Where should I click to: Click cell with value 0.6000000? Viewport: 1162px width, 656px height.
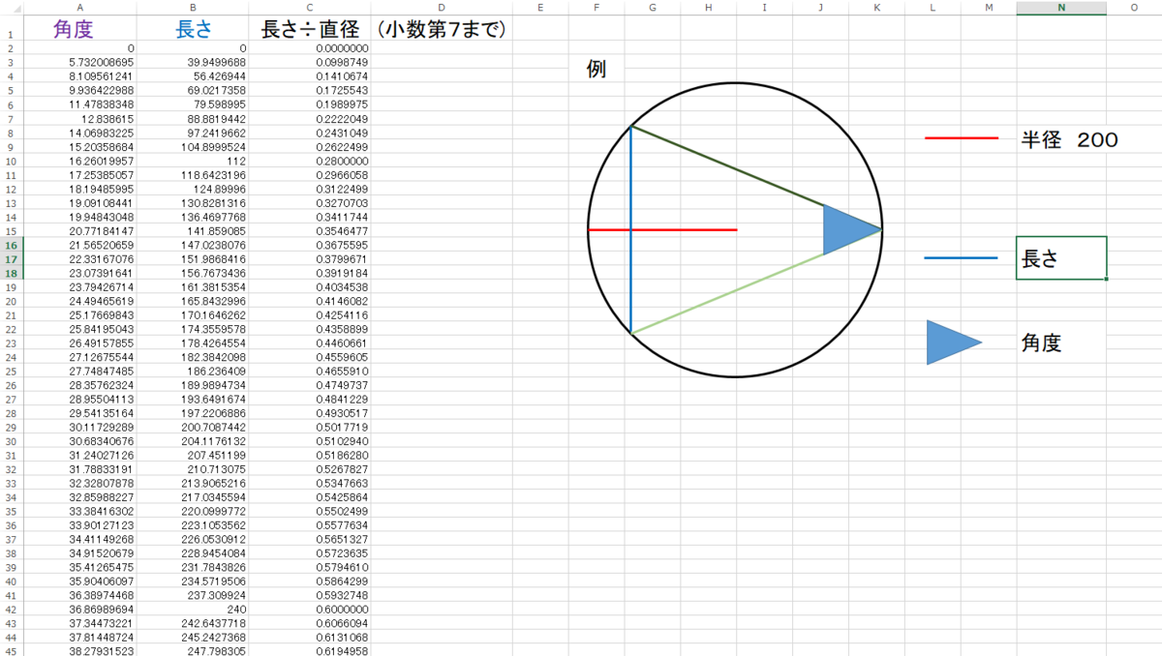[310, 610]
